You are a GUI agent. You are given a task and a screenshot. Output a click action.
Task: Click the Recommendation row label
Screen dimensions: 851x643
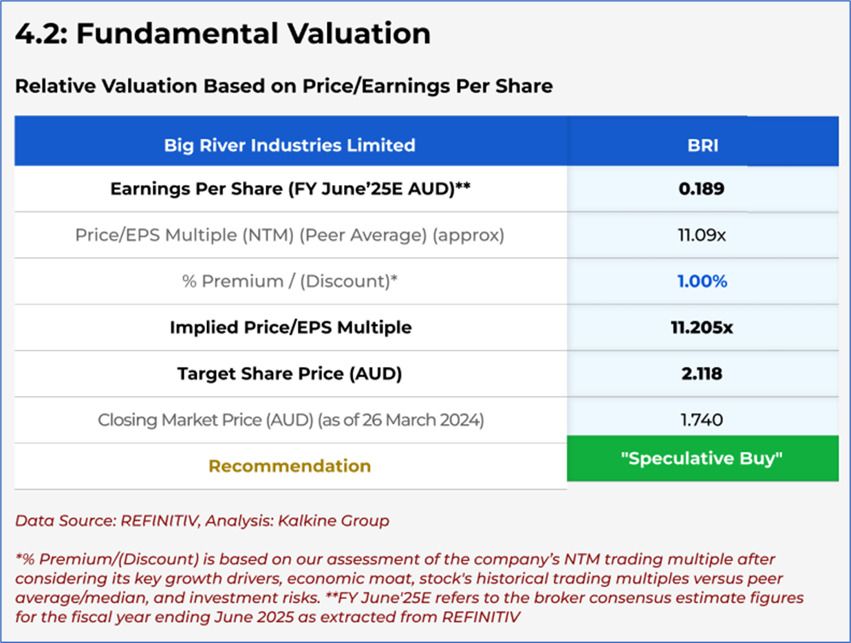pos(290,466)
